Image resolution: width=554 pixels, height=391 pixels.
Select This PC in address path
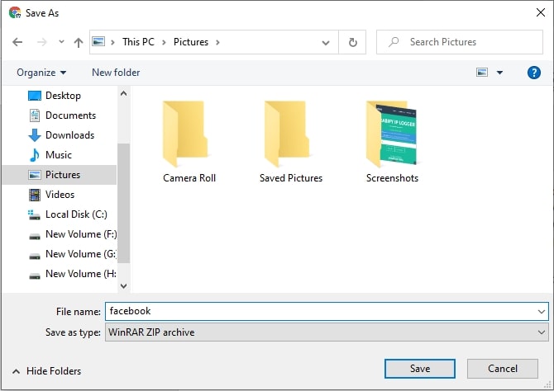pos(138,42)
